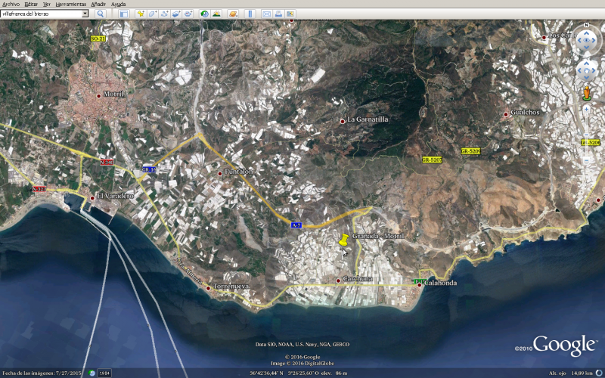Click the email envelope icon

click(267, 14)
